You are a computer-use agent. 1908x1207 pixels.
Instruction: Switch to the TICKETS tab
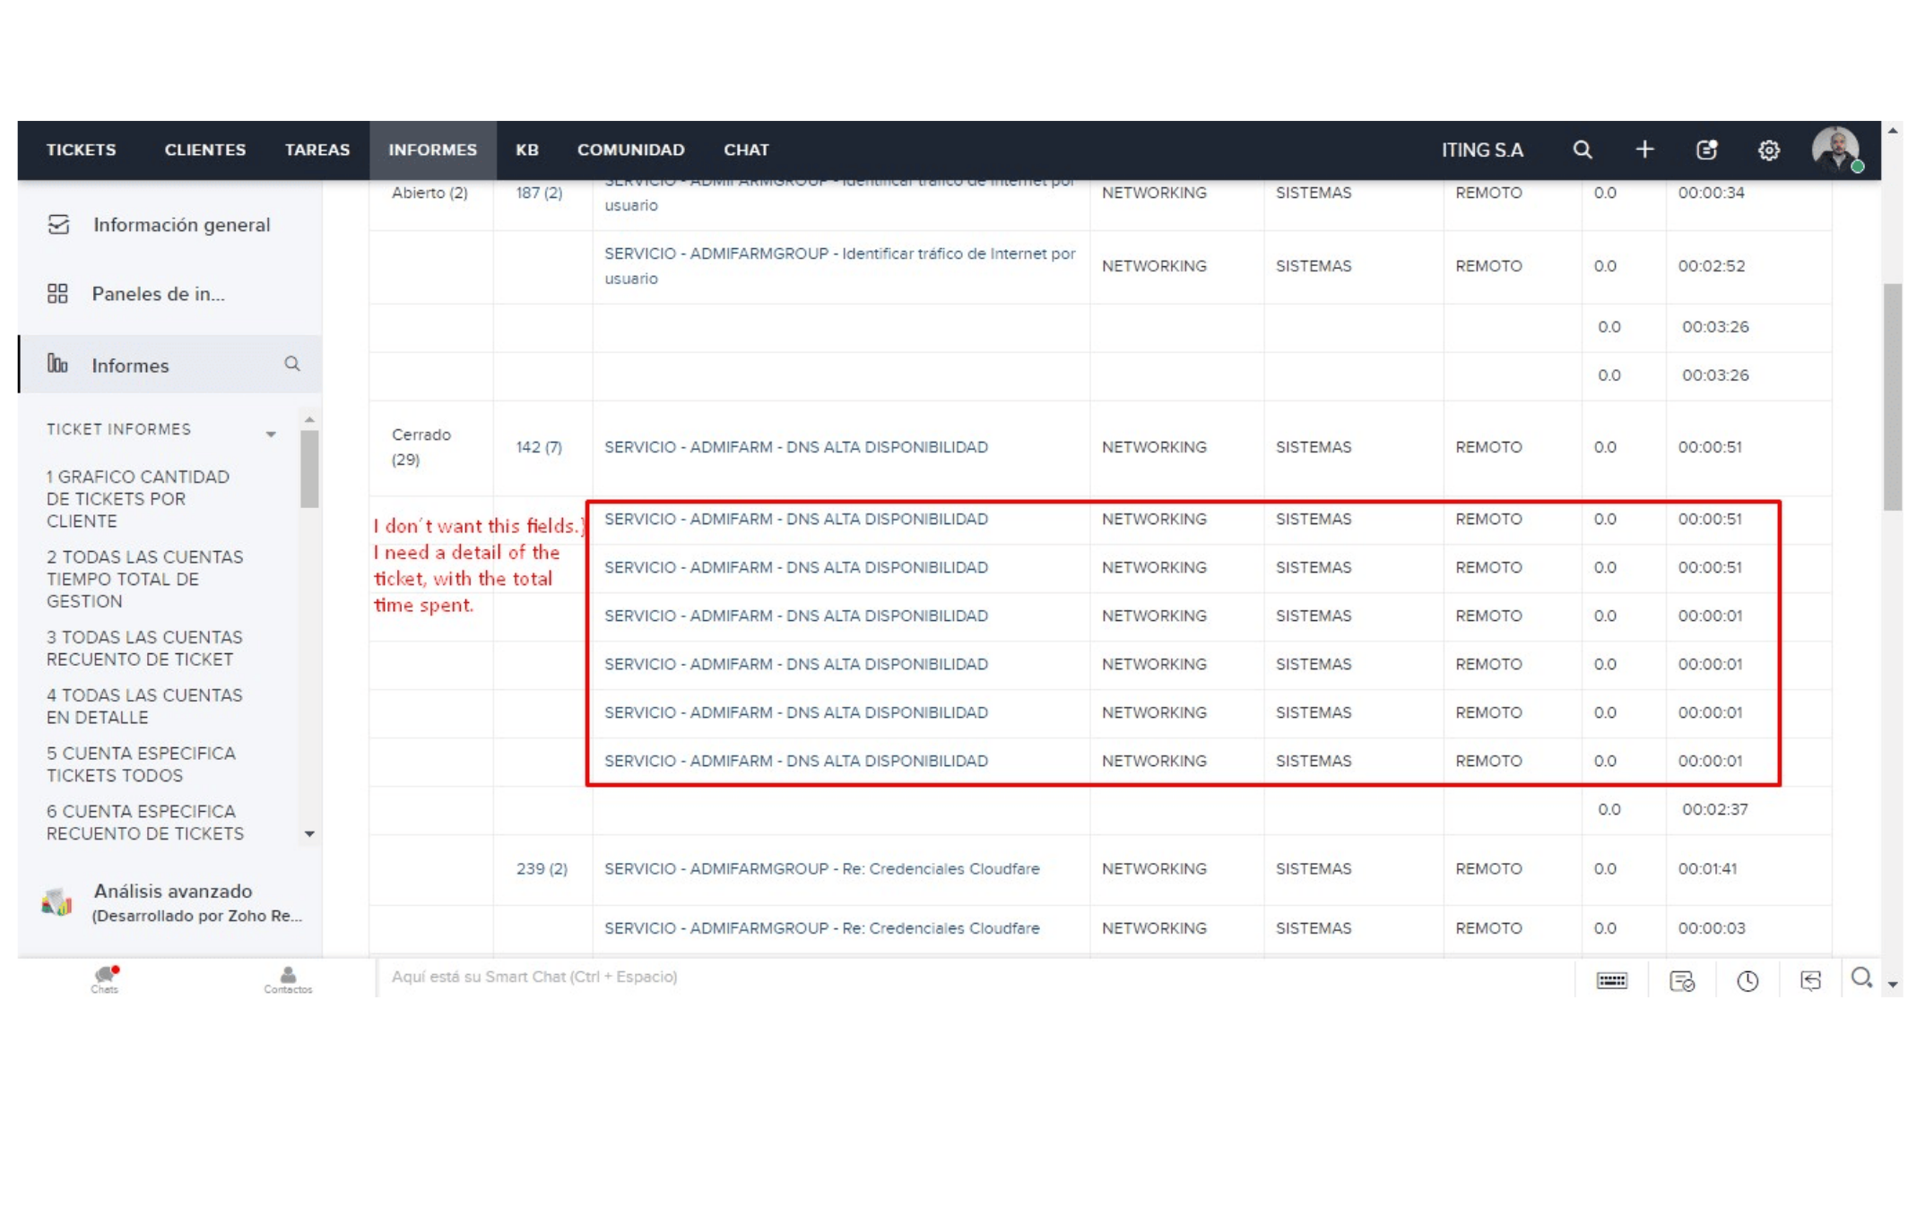click(81, 150)
